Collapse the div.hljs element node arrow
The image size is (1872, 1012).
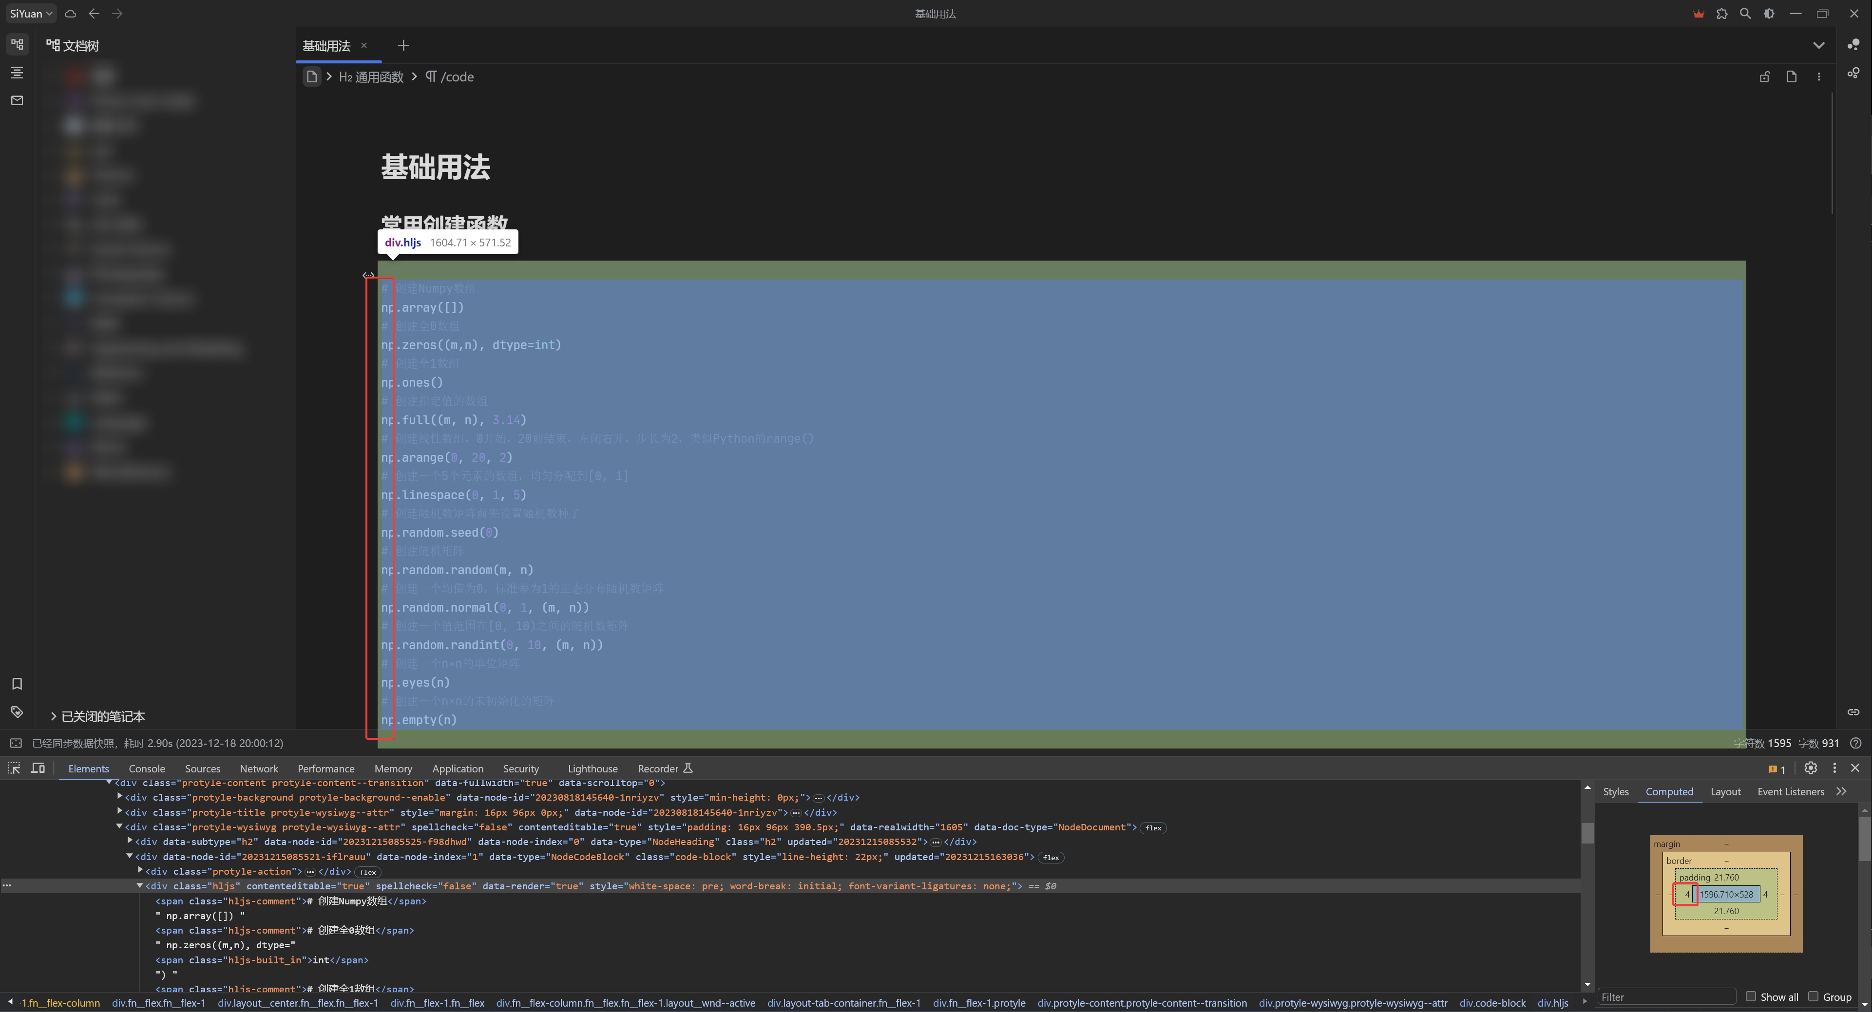tap(139, 885)
